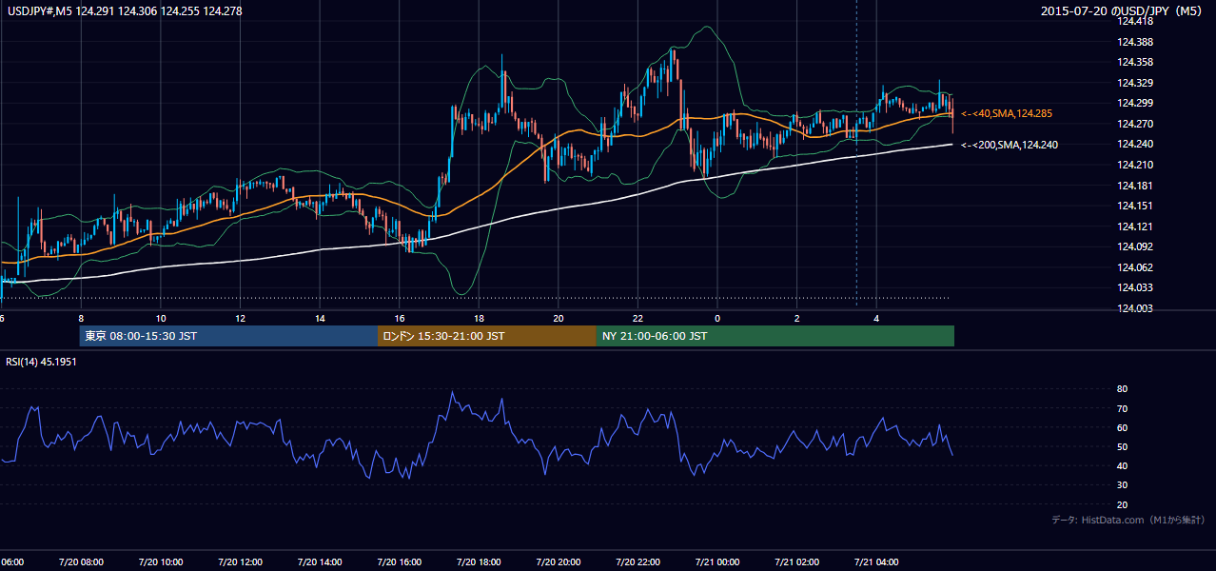Click the hour label 18 under the price chart

coord(479,318)
